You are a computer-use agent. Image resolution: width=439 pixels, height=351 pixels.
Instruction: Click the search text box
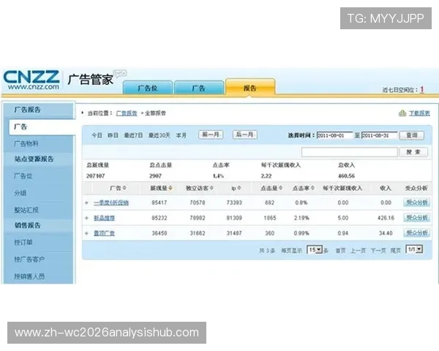click(x=350, y=152)
